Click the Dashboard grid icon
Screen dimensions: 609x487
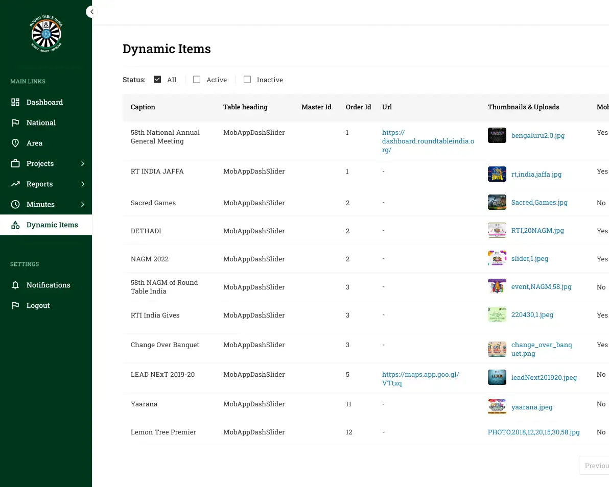(x=15, y=102)
